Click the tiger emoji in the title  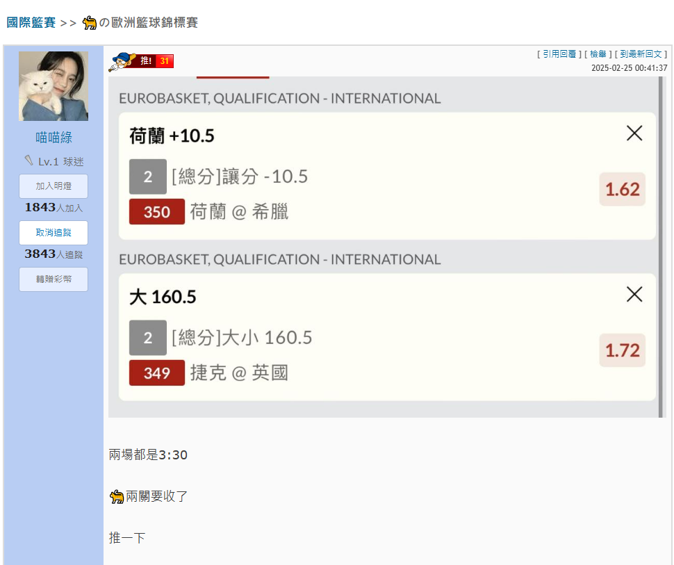tap(90, 22)
